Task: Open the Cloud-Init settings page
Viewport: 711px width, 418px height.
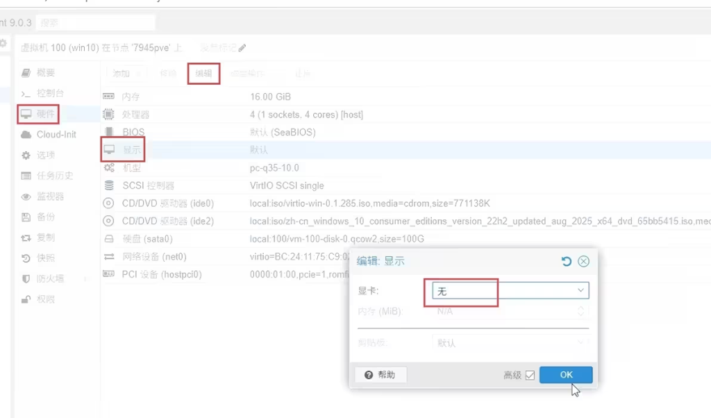Action: (56, 134)
